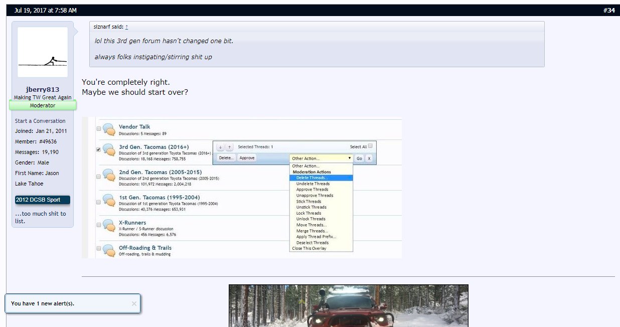Tick the Off-Roading & Trails checkbox
Viewport: 620px width, 327px height.
[x=98, y=249]
